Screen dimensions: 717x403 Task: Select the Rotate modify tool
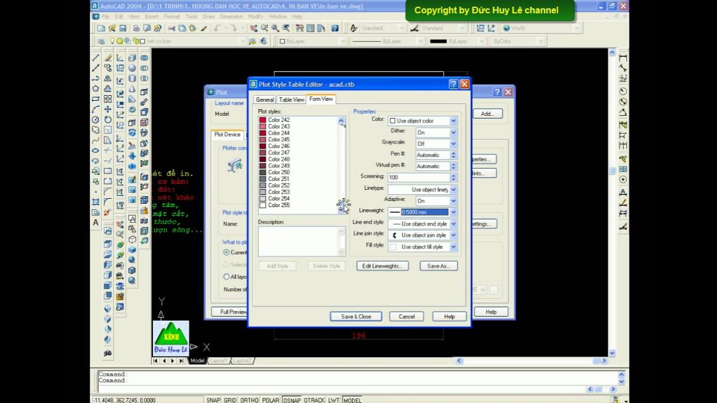pos(108,119)
